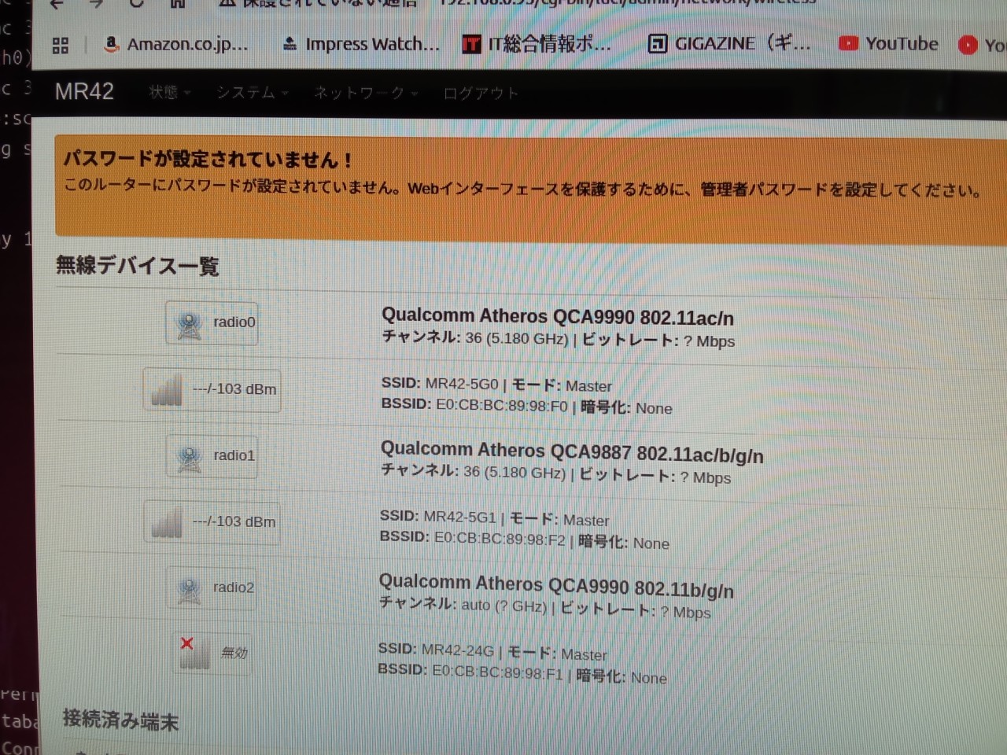Click the signal badge beside MR42-5G0

tap(212, 389)
